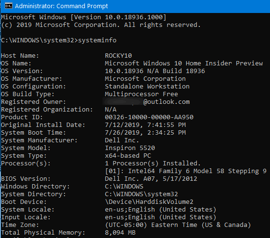Click the 'Total Physical Memory:' label
This screenshot has height=238, width=270.
point(43,233)
